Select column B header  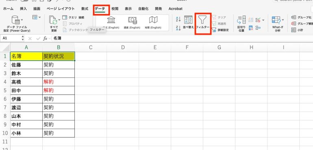point(59,48)
